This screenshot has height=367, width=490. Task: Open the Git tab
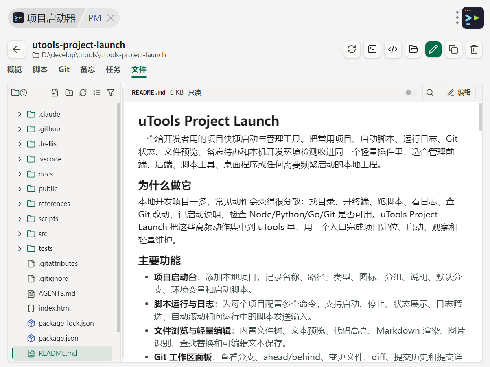click(x=64, y=69)
